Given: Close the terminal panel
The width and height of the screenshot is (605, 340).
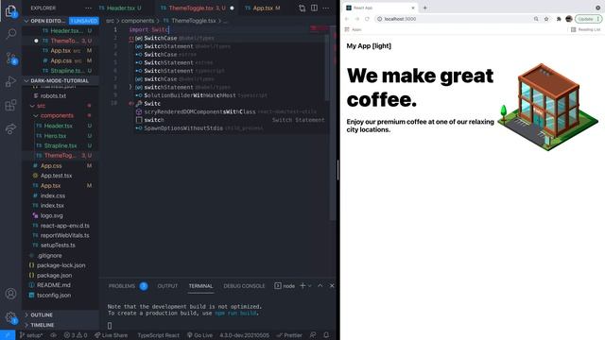Looking at the screenshot, I should point(332,285).
